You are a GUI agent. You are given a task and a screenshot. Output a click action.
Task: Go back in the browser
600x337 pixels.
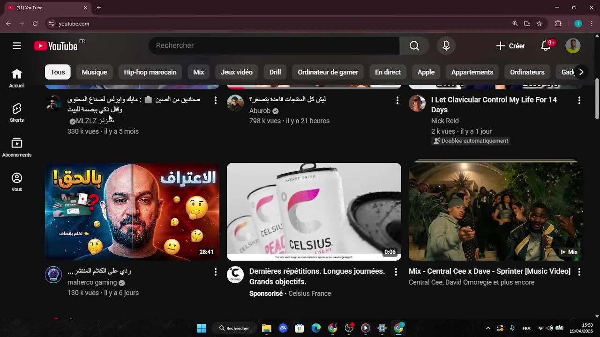coord(8,23)
